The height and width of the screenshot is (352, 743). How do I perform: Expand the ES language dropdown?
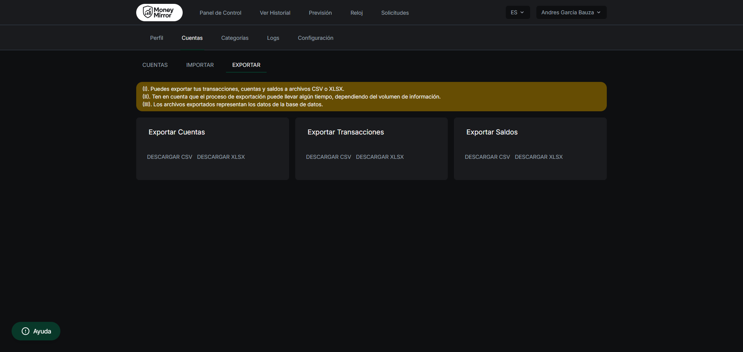point(517,12)
